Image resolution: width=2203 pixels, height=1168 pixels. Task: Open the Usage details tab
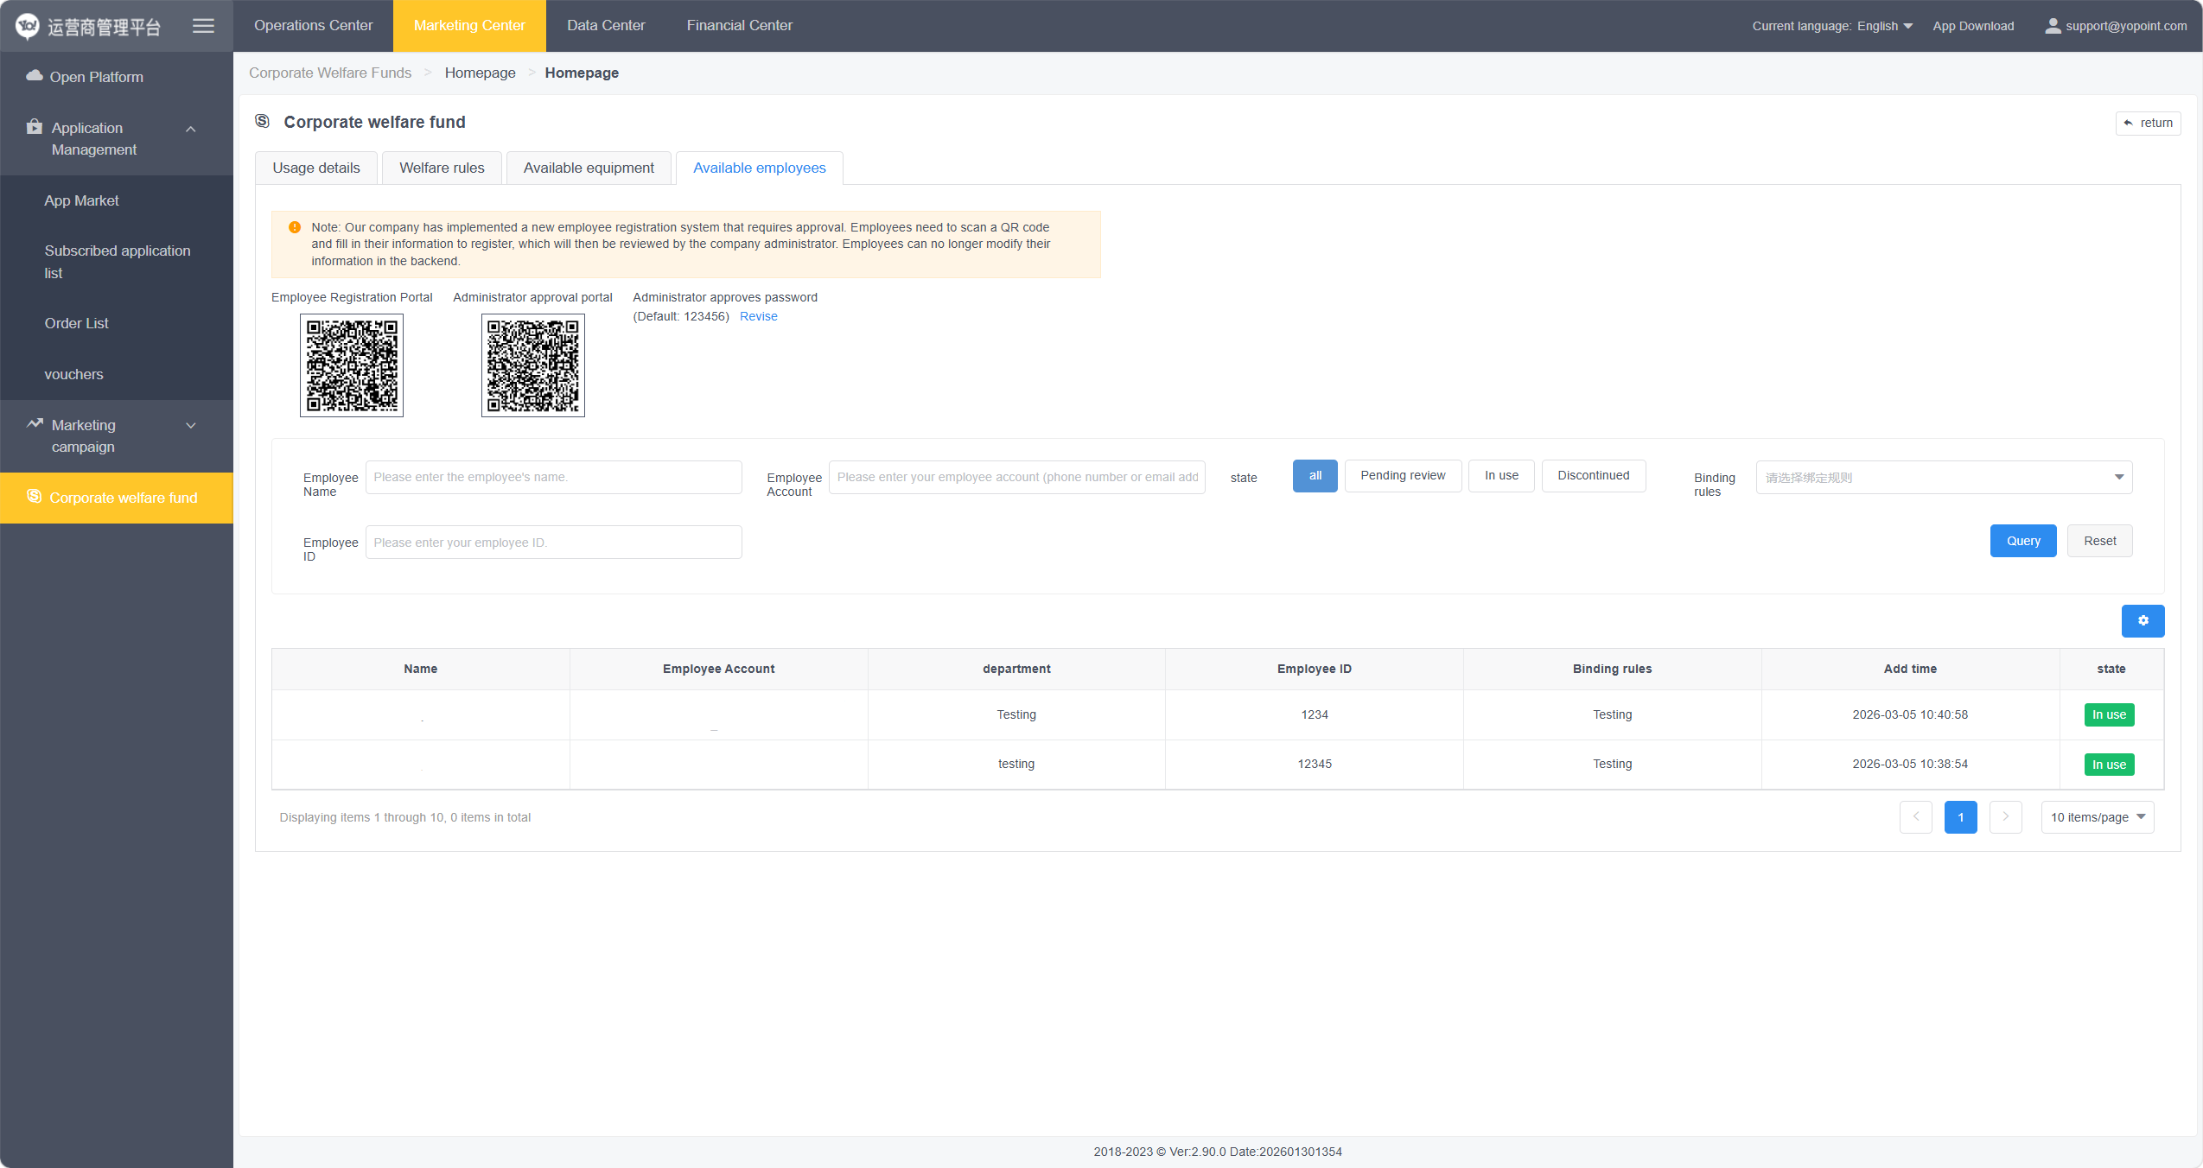(316, 168)
